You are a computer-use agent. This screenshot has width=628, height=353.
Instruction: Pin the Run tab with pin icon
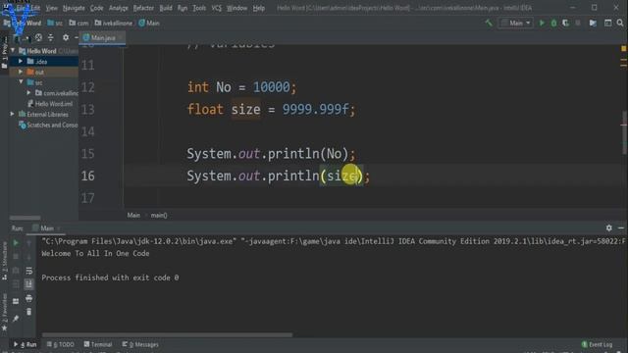point(16,318)
